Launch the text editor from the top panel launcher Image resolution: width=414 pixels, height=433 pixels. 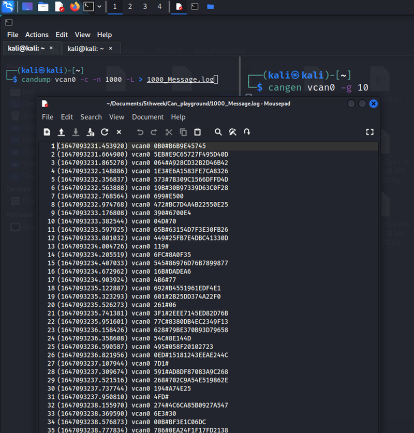tap(59, 6)
